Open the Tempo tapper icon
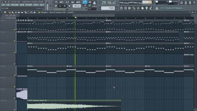197x111 pixels. coord(151,8)
